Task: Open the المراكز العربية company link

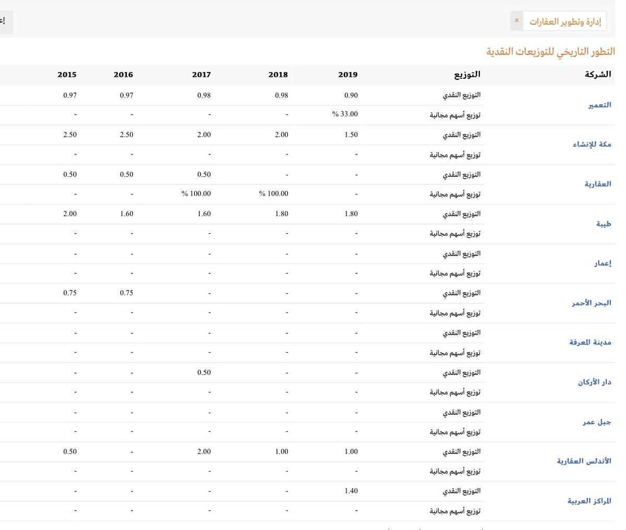Action: pos(589,501)
